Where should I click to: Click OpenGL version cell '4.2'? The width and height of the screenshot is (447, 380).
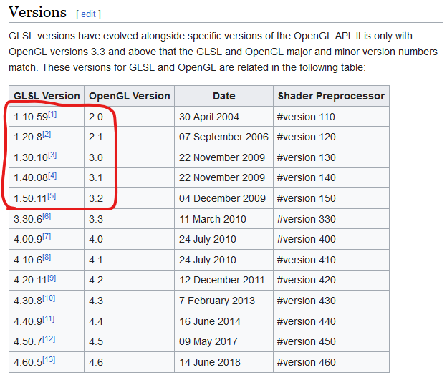tap(130, 280)
